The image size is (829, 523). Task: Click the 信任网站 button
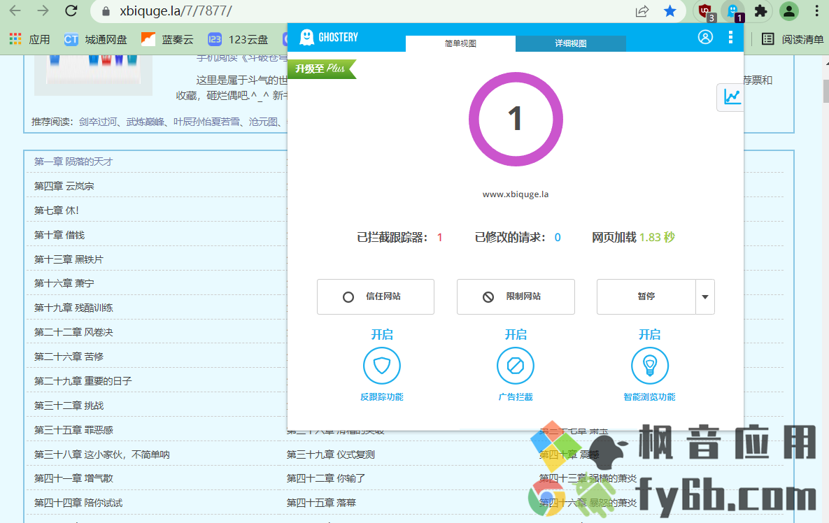point(376,297)
